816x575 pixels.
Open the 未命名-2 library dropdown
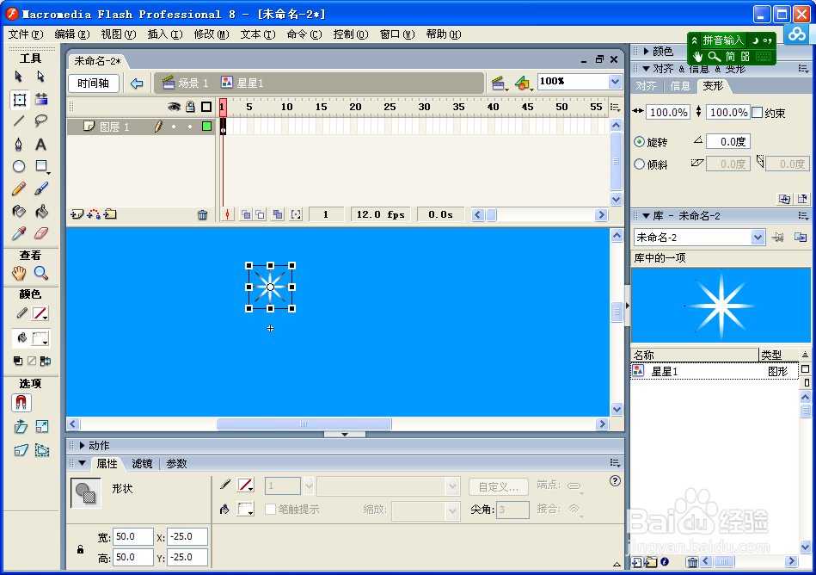(x=758, y=238)
